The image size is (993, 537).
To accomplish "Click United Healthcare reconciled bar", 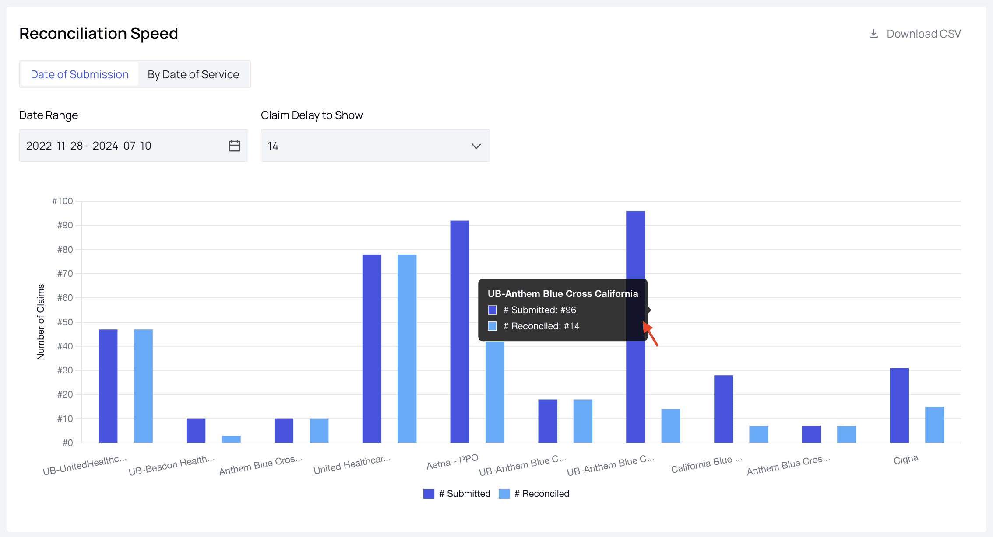I will point(407,349).
